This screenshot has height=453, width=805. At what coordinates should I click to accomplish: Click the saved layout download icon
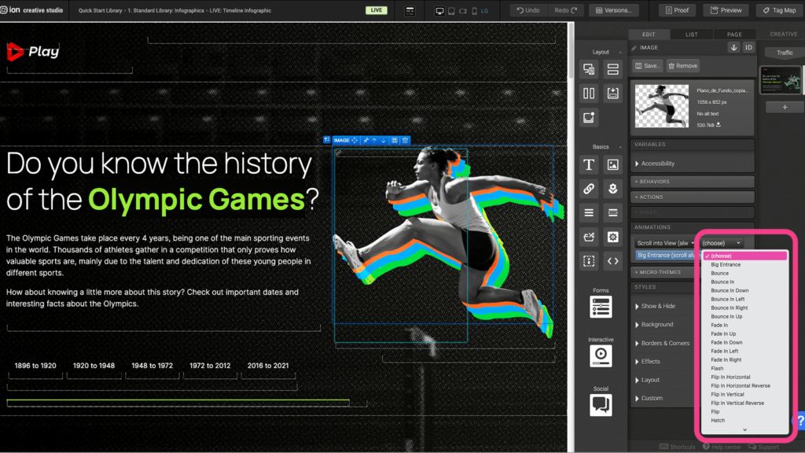pyautogui.click(x=612, y=93)
